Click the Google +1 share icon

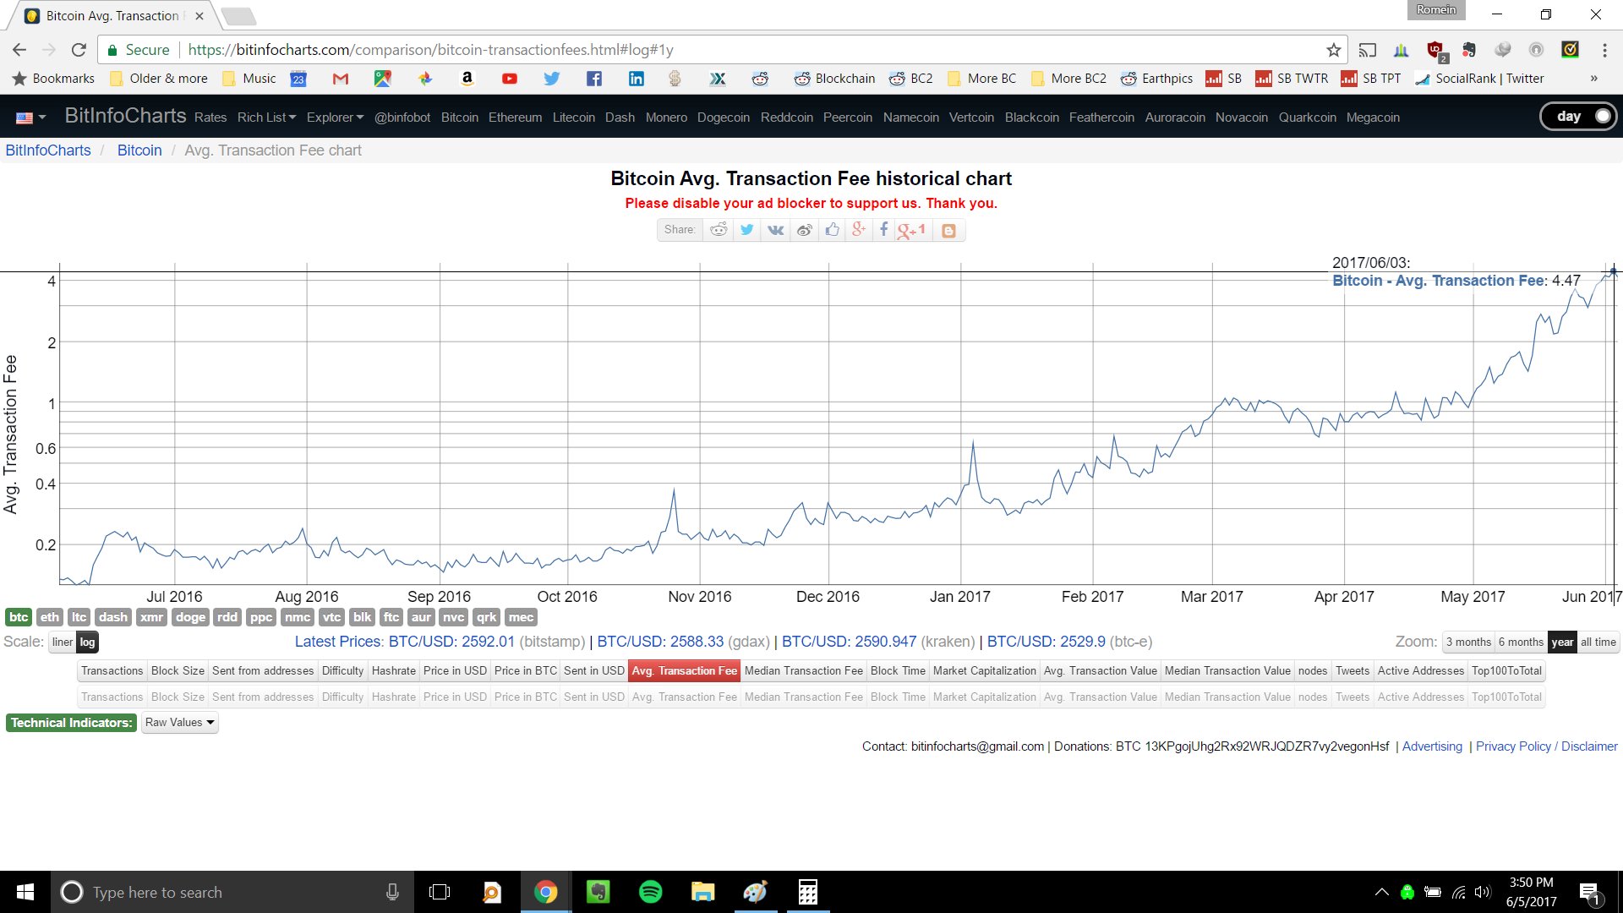[912, 230]
